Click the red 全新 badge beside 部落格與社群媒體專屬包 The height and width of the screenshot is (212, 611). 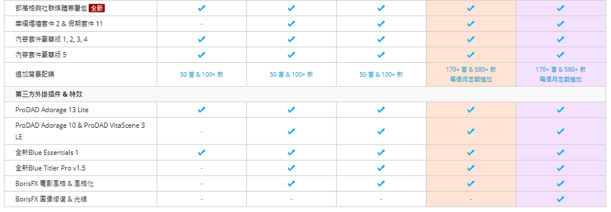click(97, 8)
